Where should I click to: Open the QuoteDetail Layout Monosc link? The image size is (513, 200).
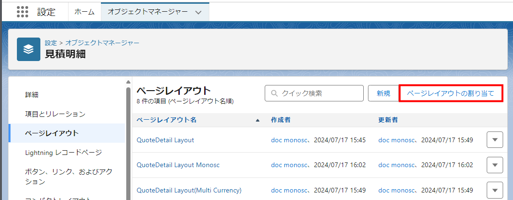178,165
